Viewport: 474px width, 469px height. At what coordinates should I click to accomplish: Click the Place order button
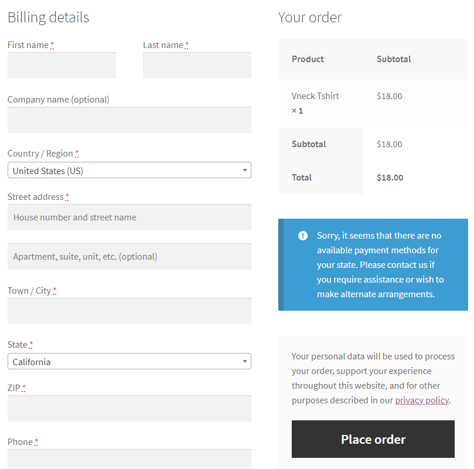[x=373, y=439]
